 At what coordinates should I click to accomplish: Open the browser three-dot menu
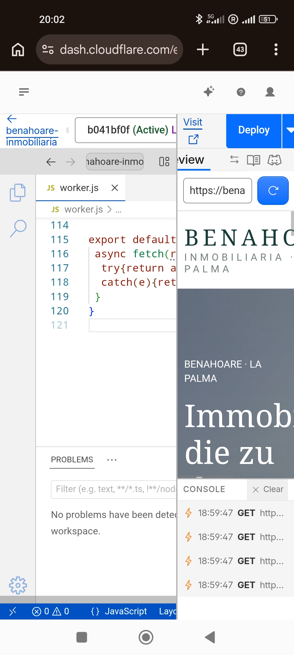click(276, 49)
